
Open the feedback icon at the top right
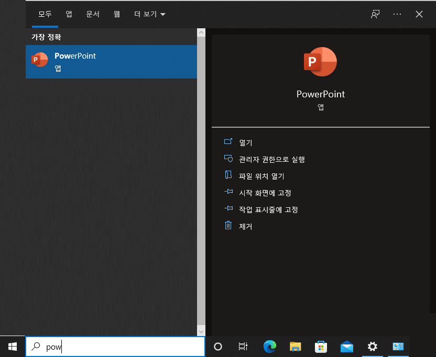375,14
